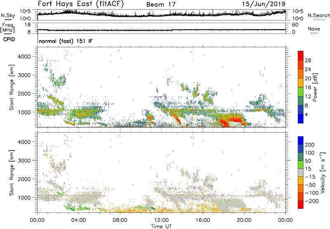Click the frequency trace line in the Freq panel
The width and height of the screenshot is (330, 229).
(161, 30)
